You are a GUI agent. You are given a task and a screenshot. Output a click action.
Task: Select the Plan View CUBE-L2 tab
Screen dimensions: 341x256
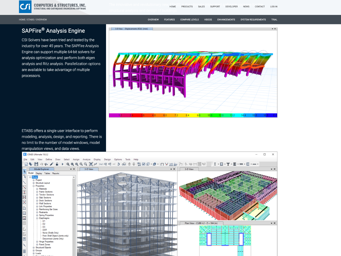201,223
